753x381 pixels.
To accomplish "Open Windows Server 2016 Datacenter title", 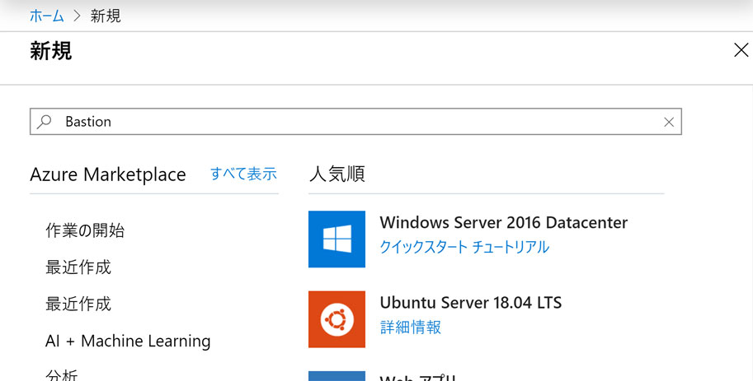I will pyautogui.click(x=503, y=222).
